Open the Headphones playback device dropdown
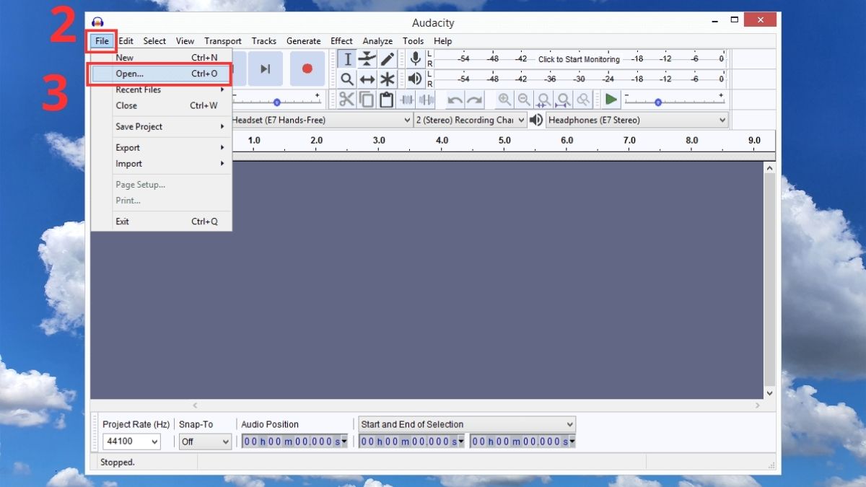Screen dimensions: 866x487 click(x=637, y=120)
